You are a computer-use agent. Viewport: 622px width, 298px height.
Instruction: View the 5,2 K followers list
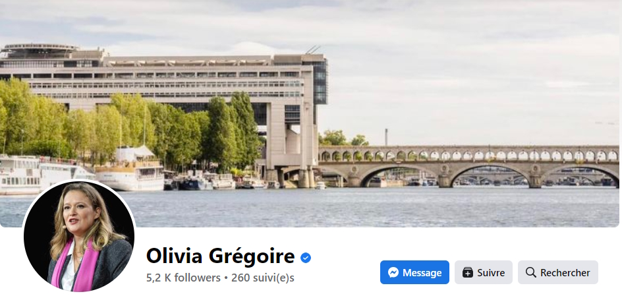tap(183, 278)
